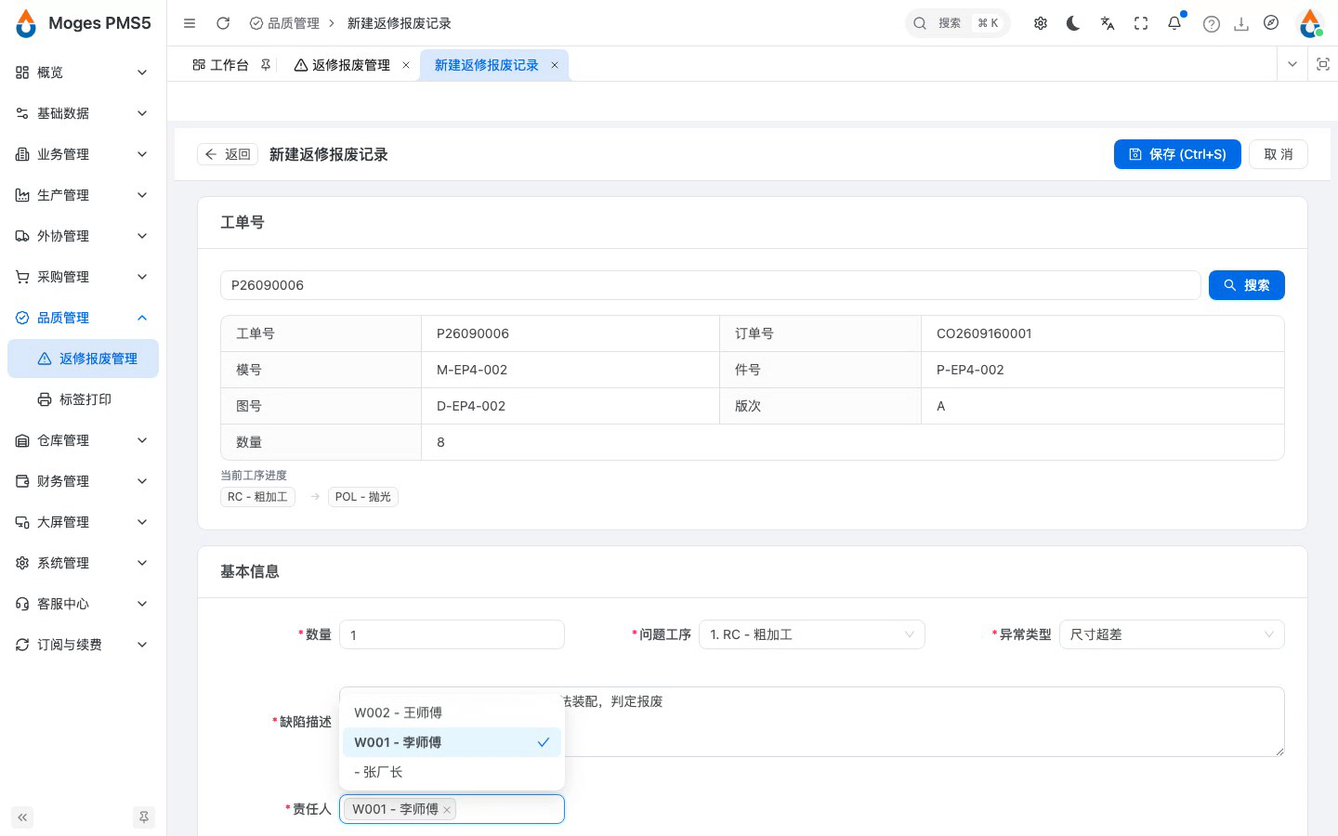Viewport: 1338px width, 836px height.
Task: Expand the 财务管理 sidebar menu
Action: click(x=83, y=481)
